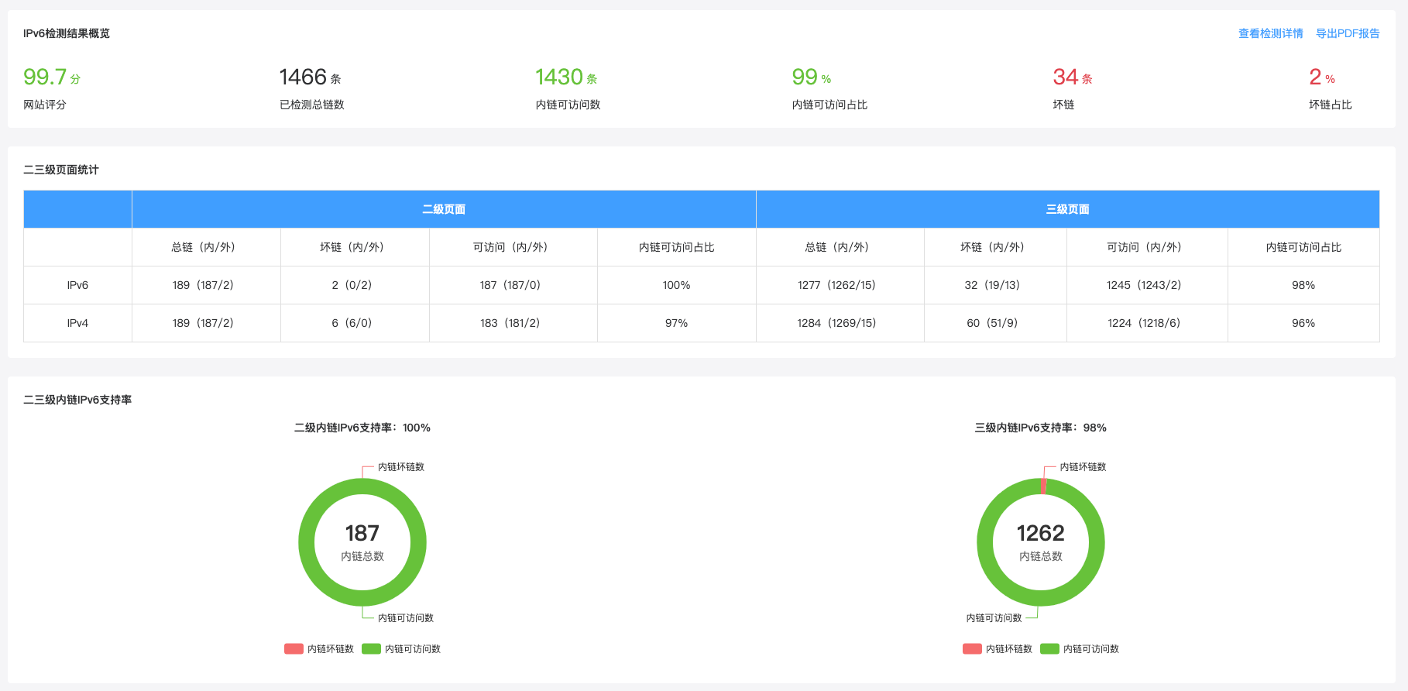
Task: Open the 查看检测详情 link
Action: pyautogui.click(x=1270, y=33)
